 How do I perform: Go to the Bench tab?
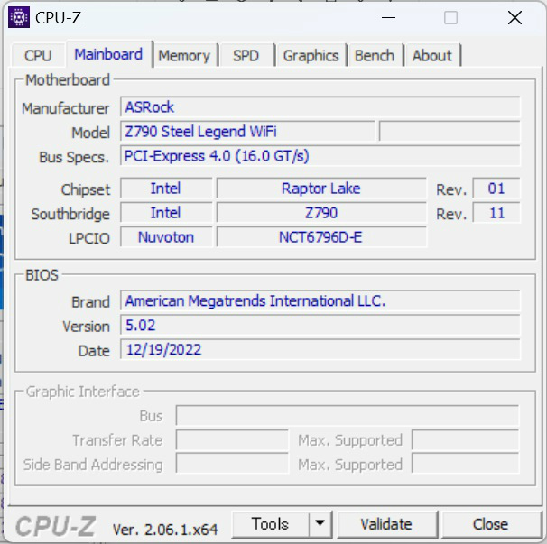[x=375, y=55]
